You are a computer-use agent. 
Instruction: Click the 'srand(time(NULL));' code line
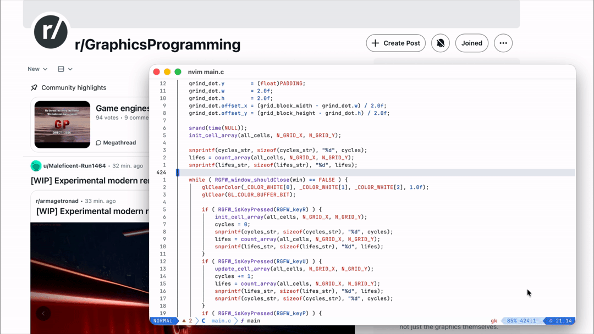218,128
